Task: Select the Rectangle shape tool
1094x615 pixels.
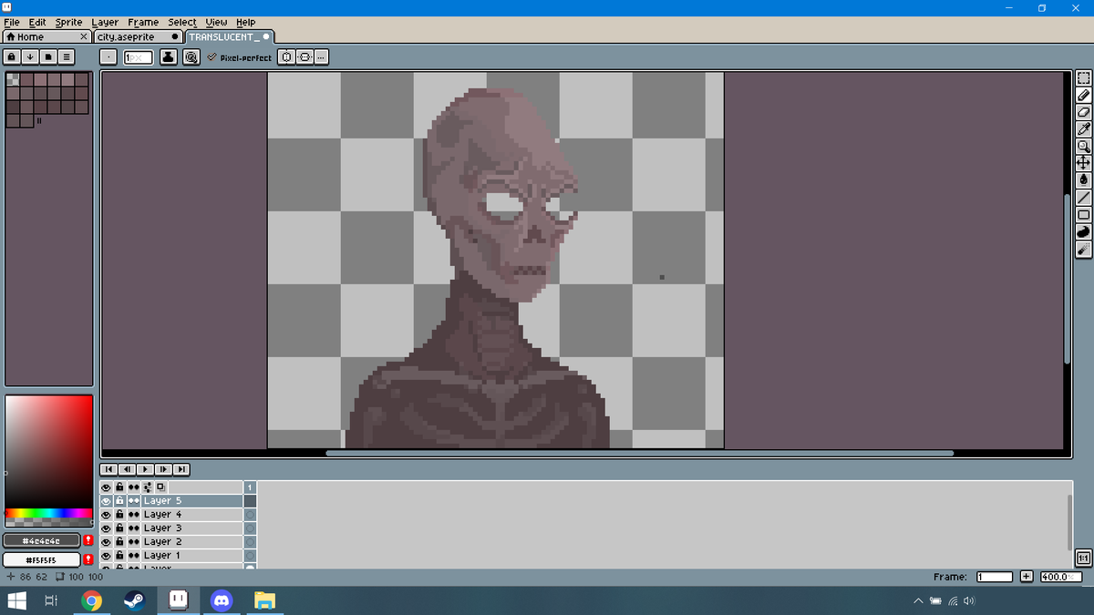Action: 1083,215
